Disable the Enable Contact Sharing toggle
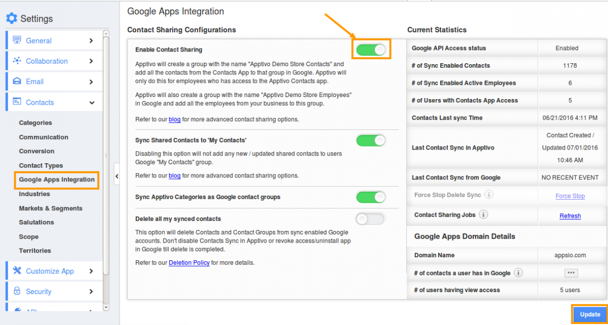 [371, 49]
